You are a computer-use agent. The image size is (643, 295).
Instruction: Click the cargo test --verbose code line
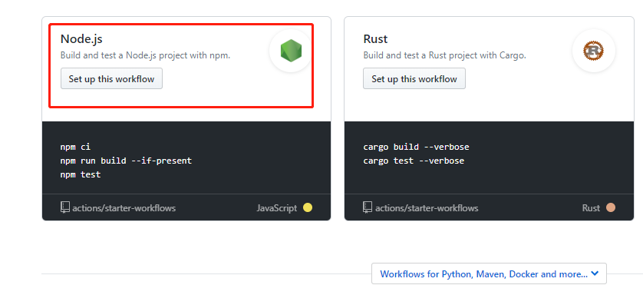(x=414, y=161)
